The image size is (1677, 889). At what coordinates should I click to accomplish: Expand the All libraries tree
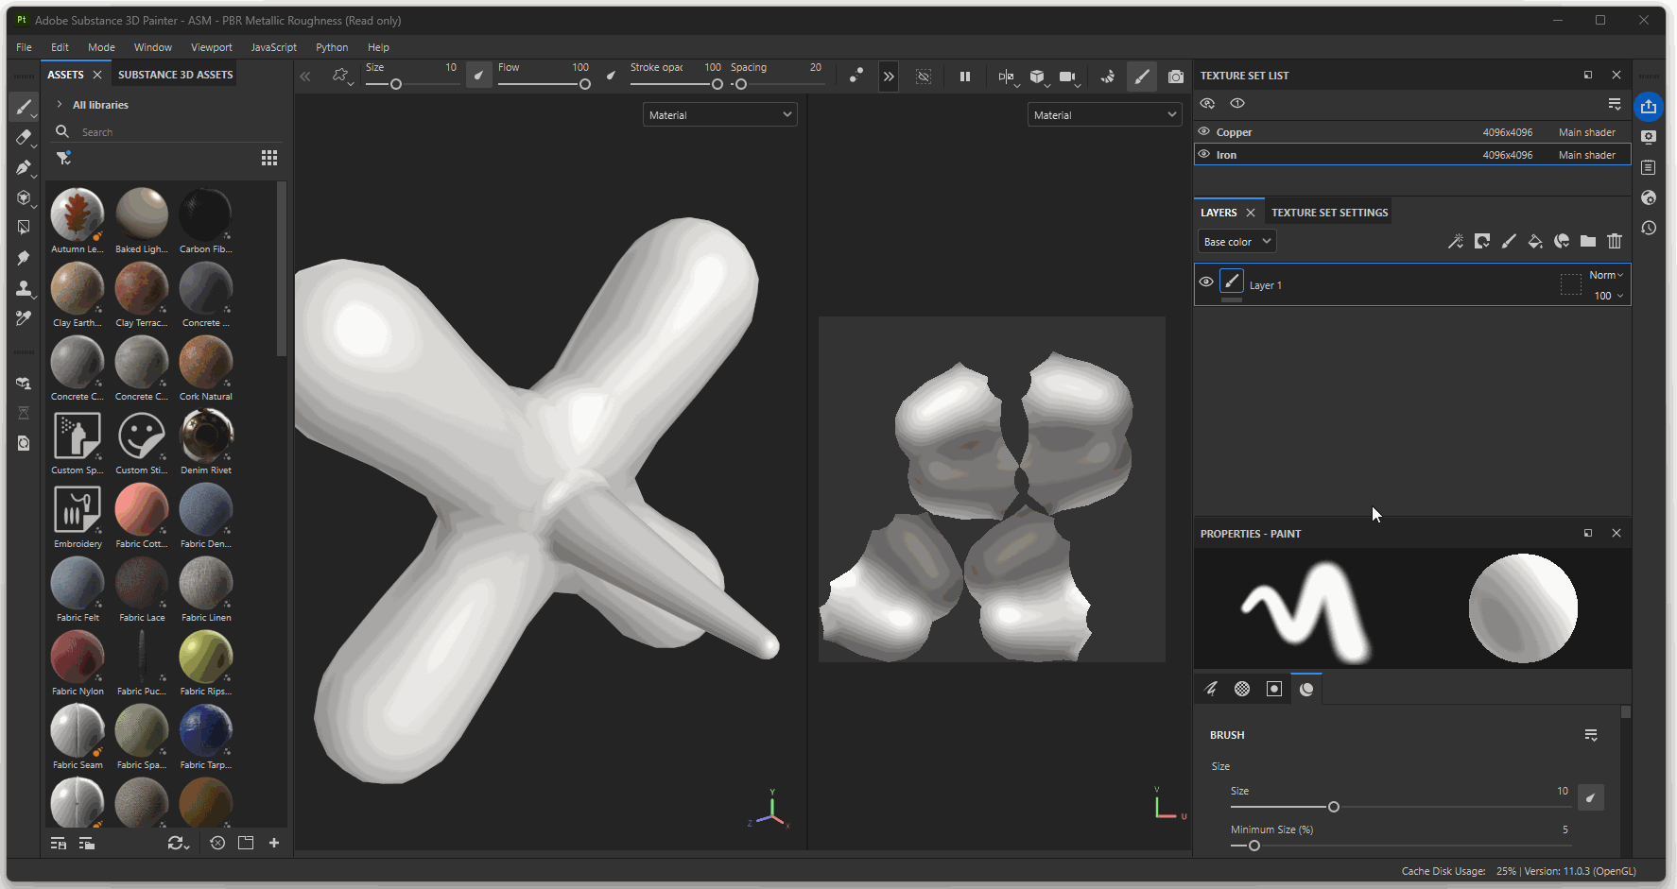click(x=60, y=105)
